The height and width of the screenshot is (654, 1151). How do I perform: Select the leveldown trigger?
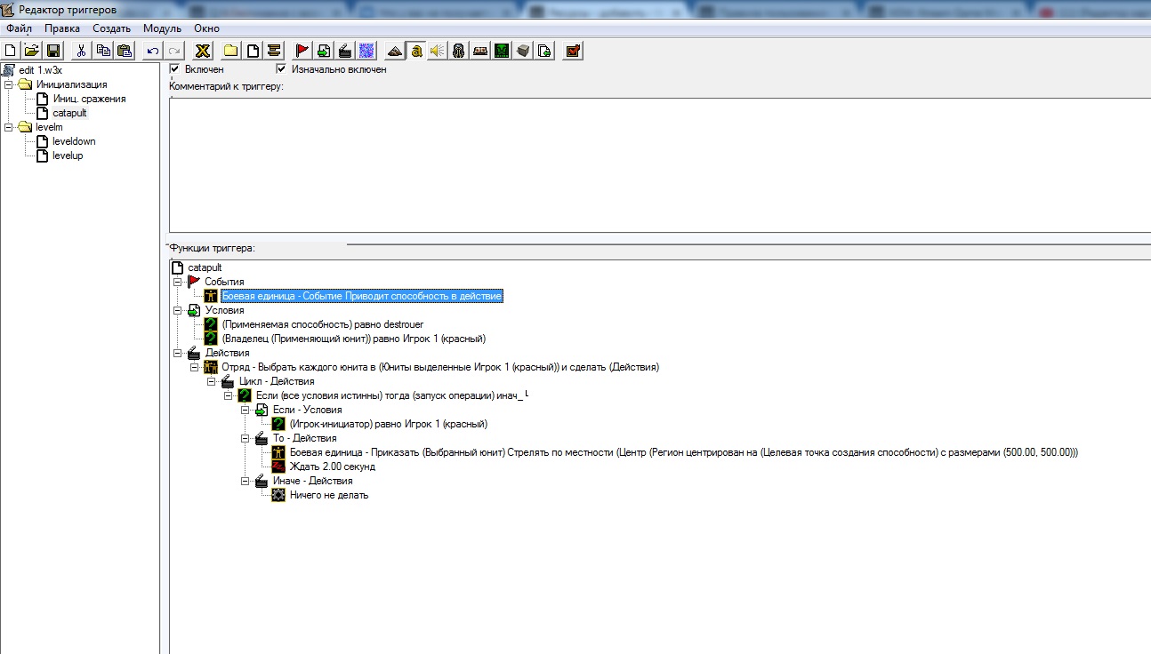tap(74, 141)
